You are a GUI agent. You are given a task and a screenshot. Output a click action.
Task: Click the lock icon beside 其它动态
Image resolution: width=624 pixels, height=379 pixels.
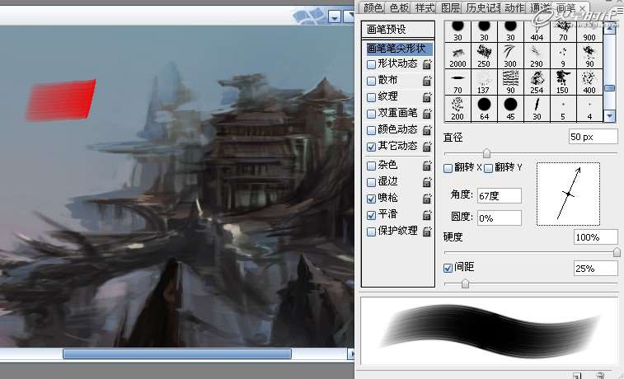(x=427, y=147)
